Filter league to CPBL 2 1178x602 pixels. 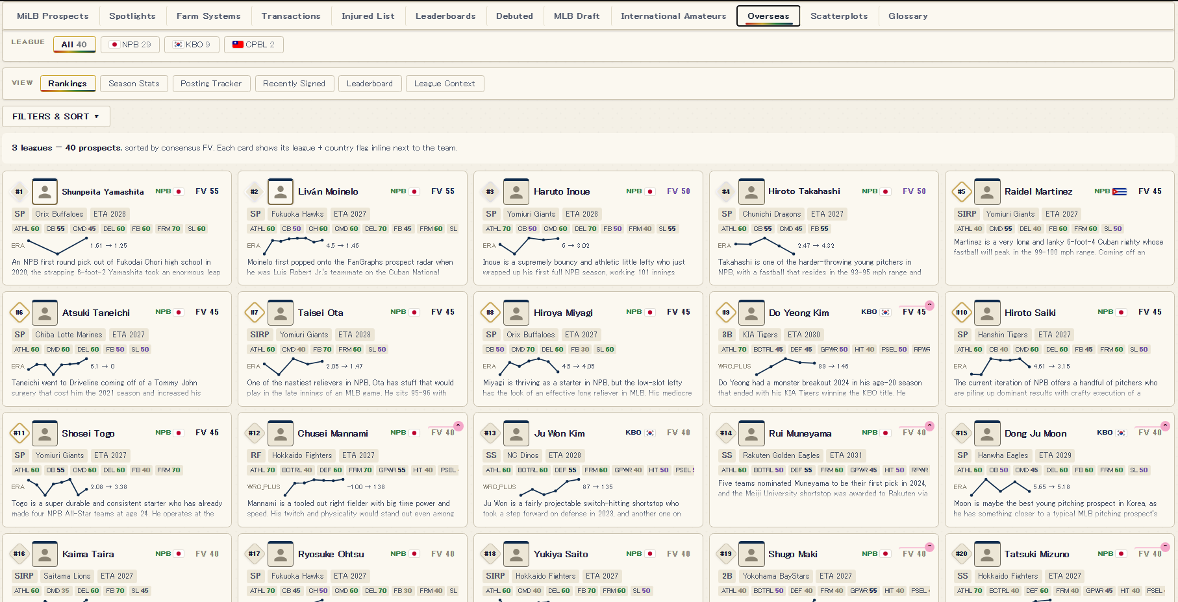pos(254,45)
